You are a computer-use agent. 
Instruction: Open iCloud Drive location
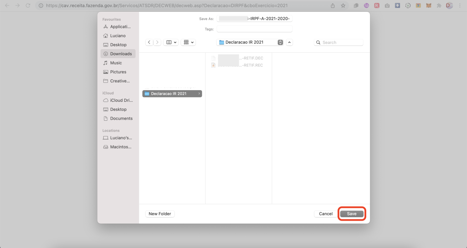click(x=118, y=100)
